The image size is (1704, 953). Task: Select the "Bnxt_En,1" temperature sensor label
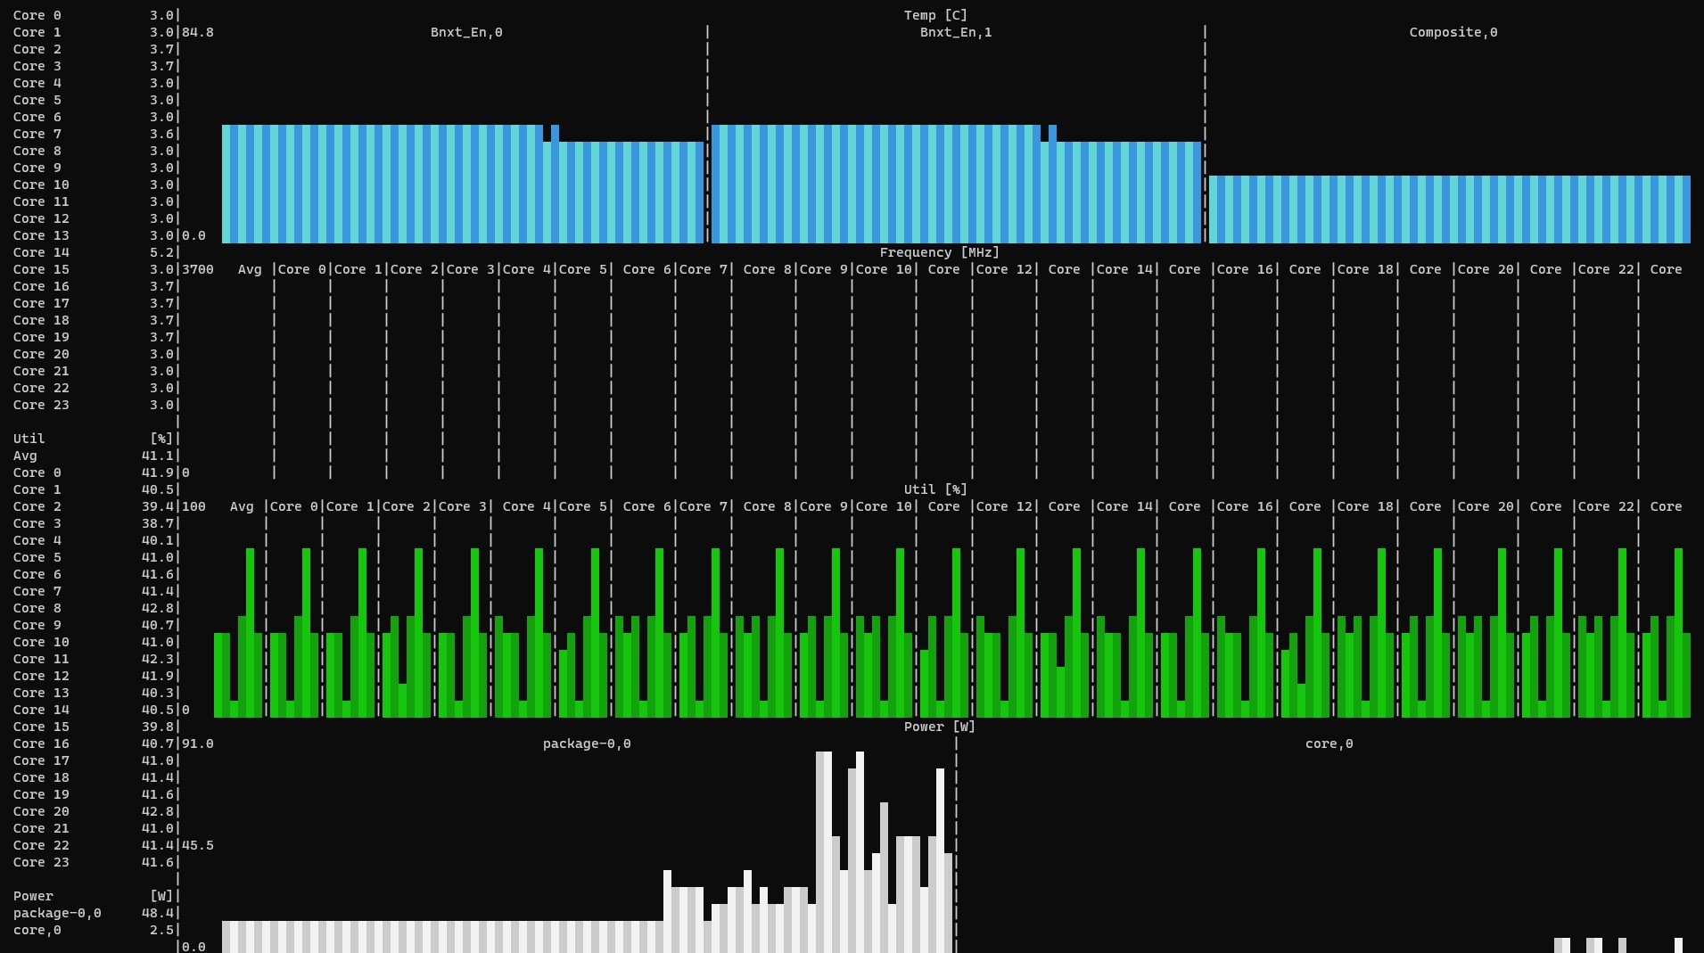pyautogui.click(x=956, y=32)
